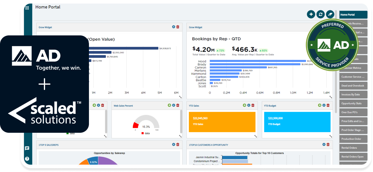373x172 pixels.
Task: Select Home Portal in right sidebar
Action: pyautogui.click(x=353, y=15)
